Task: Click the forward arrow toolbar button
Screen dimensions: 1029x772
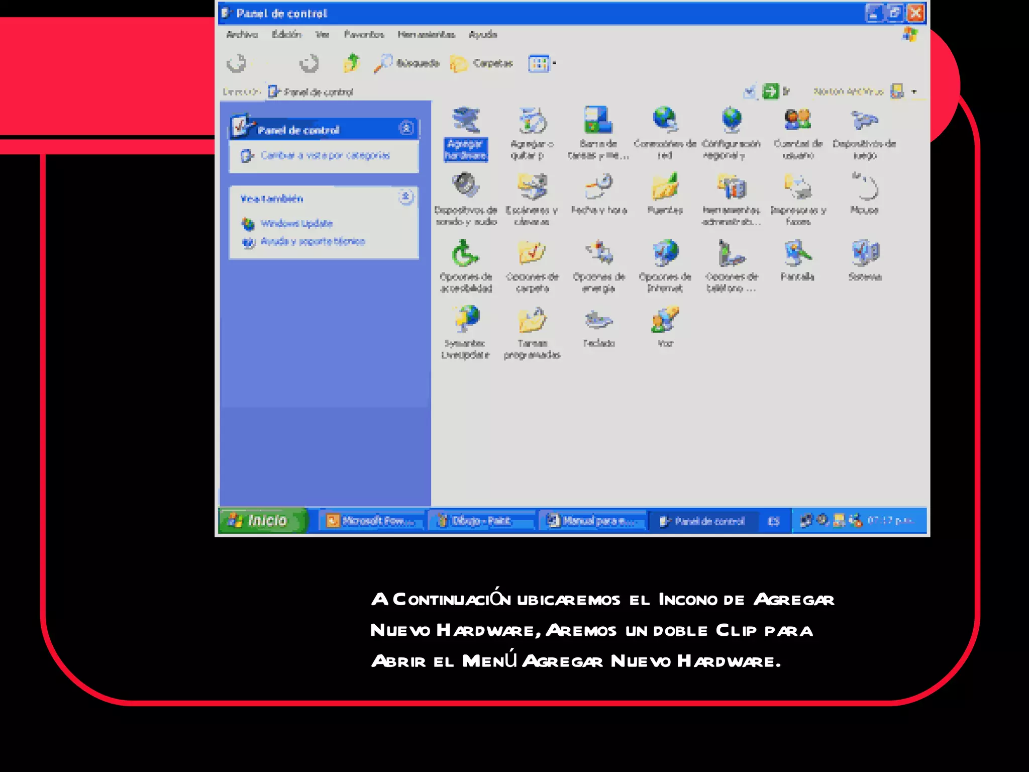Action: pyautogui.click(x=308, y=63)
